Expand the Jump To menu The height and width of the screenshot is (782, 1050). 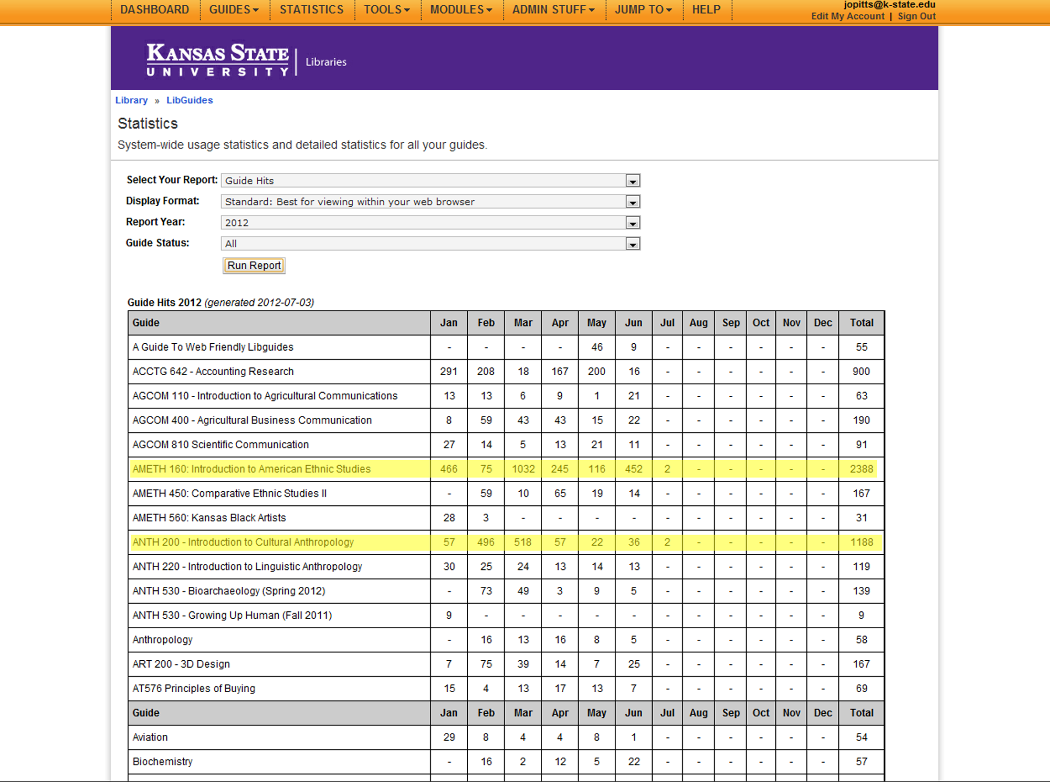pos(643,10)
